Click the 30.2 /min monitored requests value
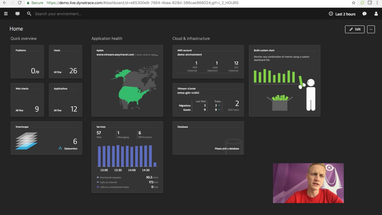 (x=152, y=177)
